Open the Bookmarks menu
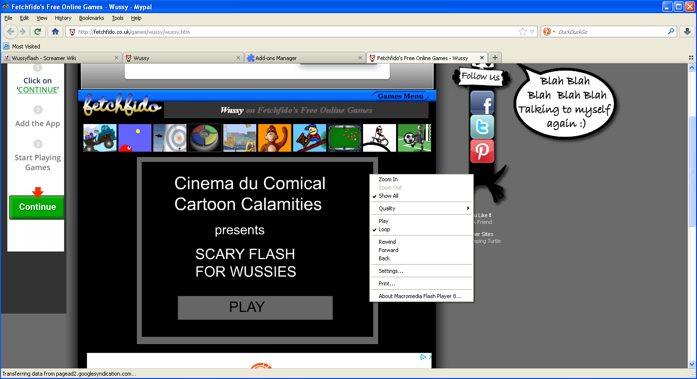697x379 pixels. [92, 18]
